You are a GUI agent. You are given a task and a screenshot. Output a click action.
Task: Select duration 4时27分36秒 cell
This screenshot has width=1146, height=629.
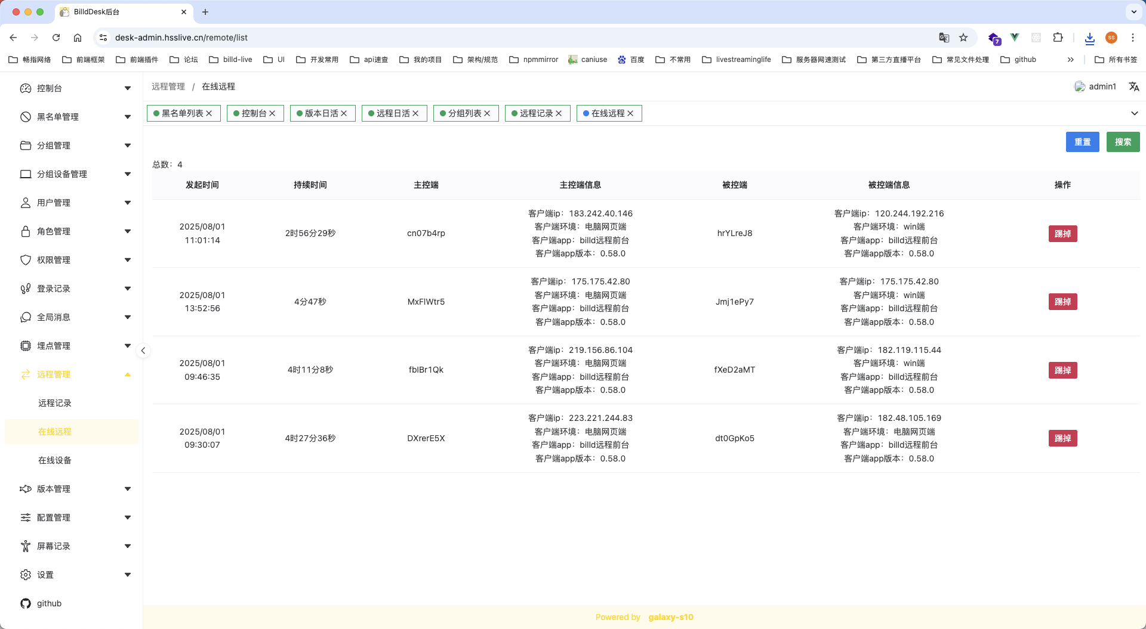(310, 438)
